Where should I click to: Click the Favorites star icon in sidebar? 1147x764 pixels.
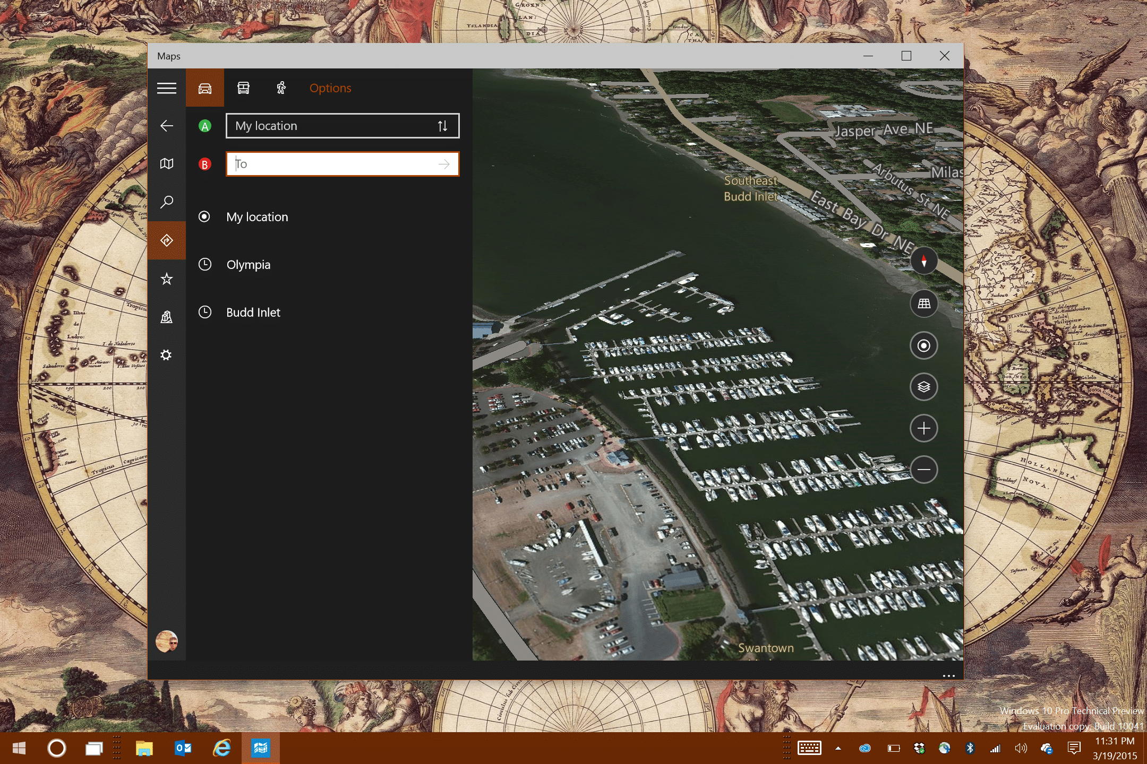168,277
